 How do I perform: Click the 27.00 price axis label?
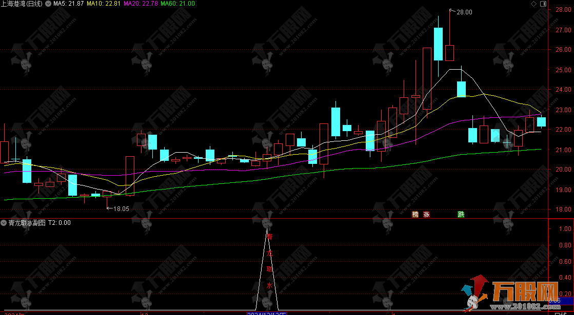(563, 30)
